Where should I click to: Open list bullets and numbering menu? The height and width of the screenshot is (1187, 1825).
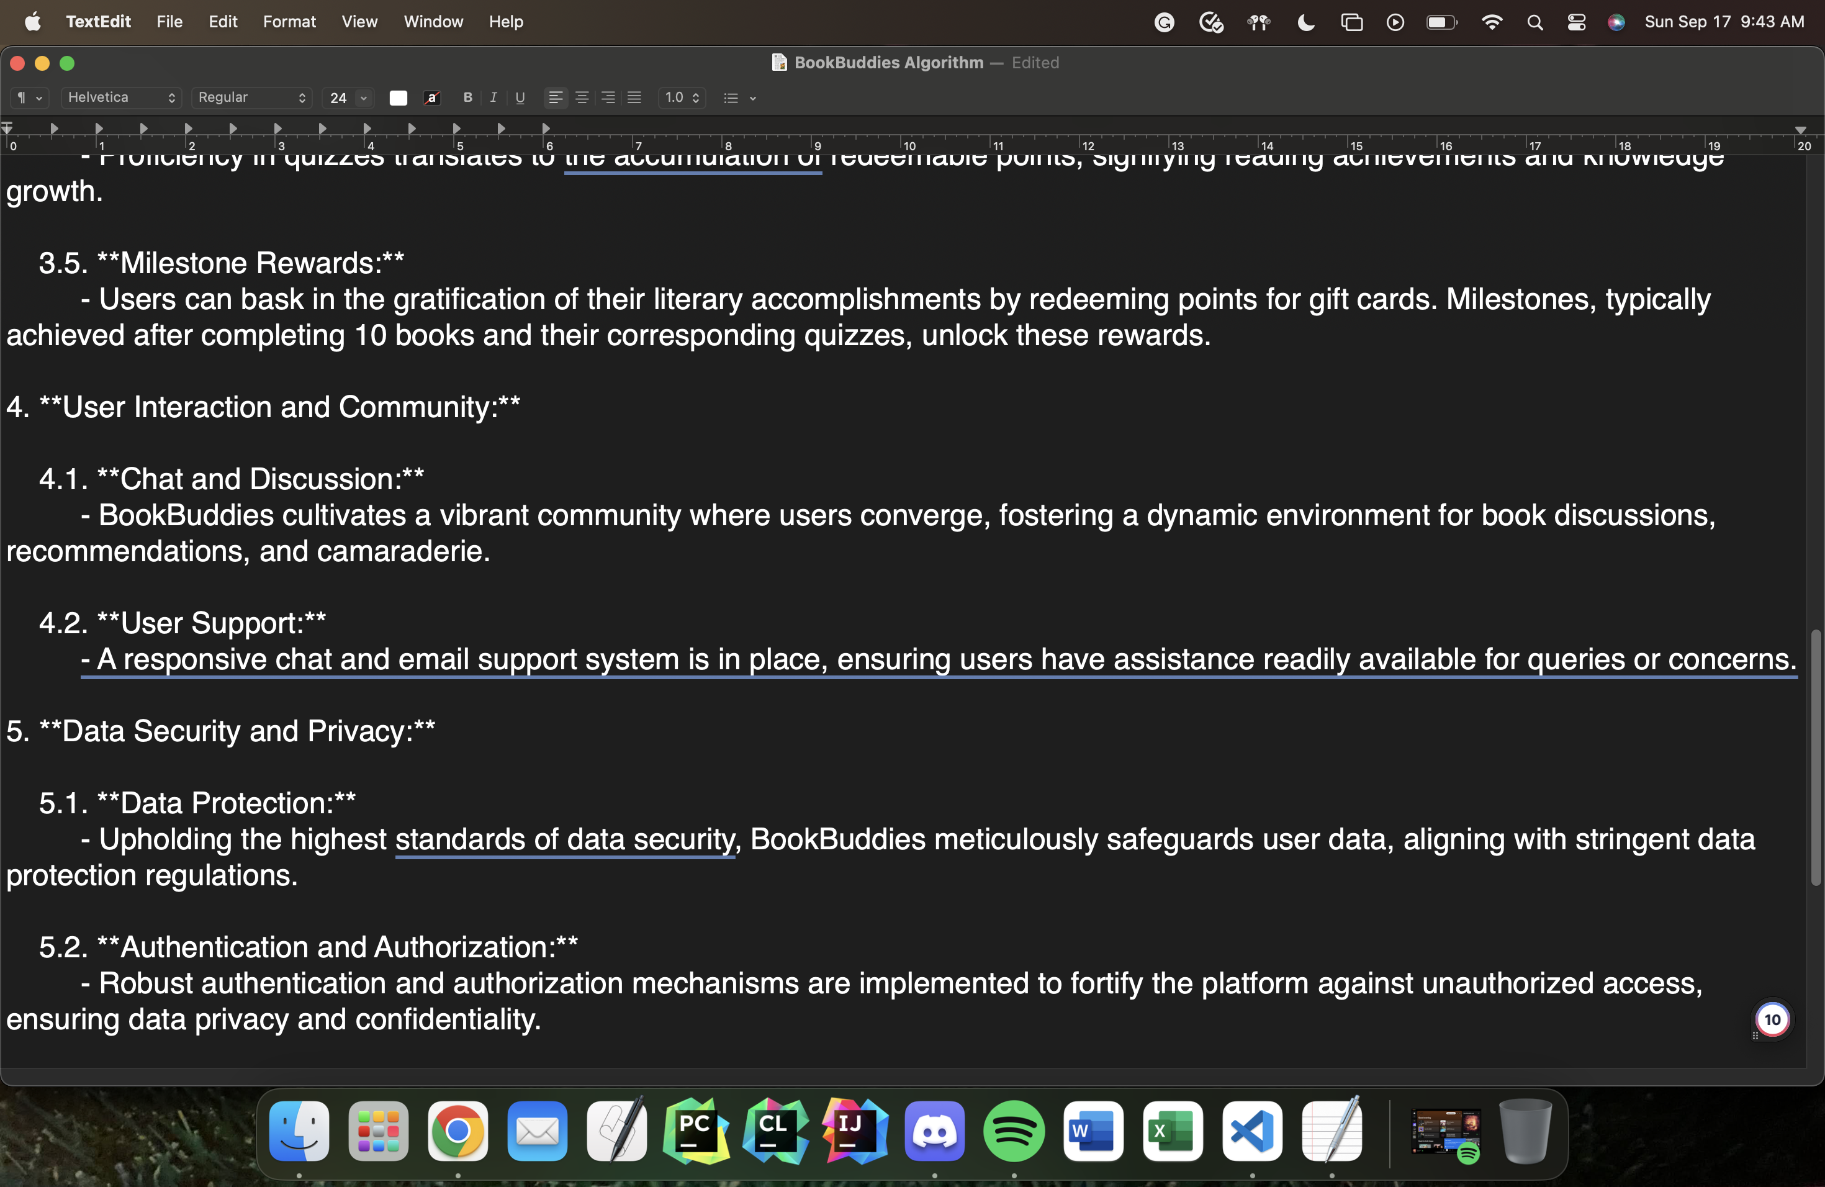tap(739, 97)
